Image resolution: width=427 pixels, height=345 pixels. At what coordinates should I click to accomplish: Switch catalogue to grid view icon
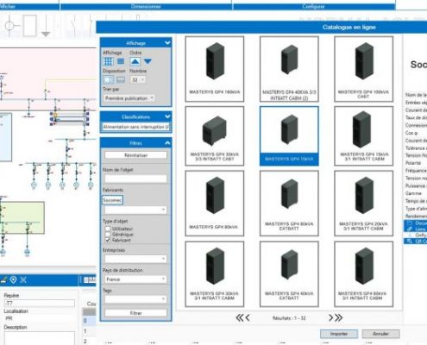(x=108, y=61)
